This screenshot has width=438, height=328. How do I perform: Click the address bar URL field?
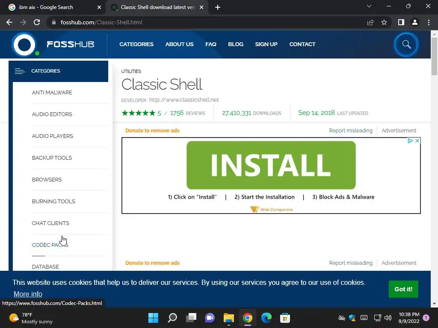(x=207, y=22)
